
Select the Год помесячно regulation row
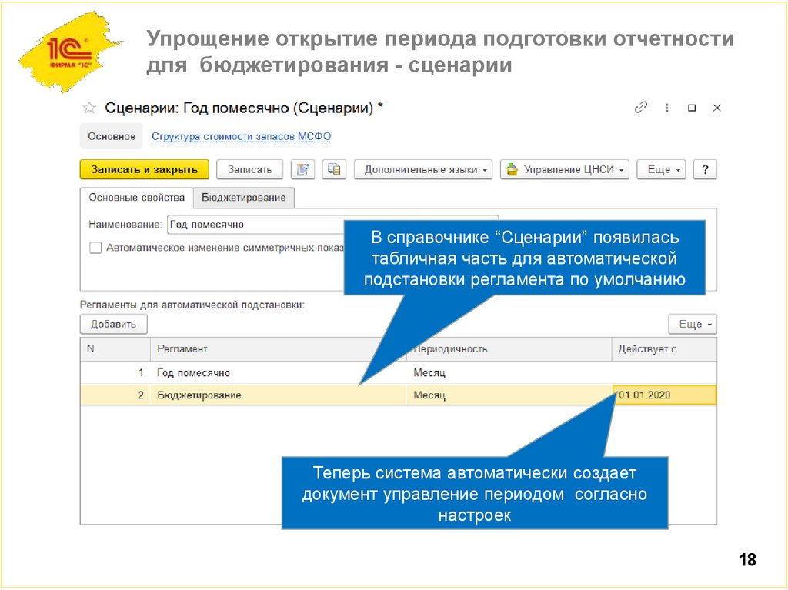(399, 373)
